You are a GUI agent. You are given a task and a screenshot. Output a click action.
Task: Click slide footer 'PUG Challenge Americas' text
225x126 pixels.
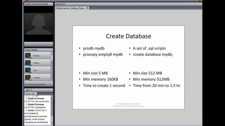pos(129,104)
